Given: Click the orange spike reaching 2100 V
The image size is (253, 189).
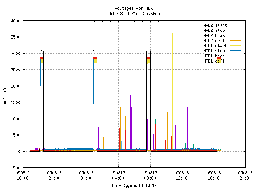Looking at the screenshot, I should tap(206, 107).
